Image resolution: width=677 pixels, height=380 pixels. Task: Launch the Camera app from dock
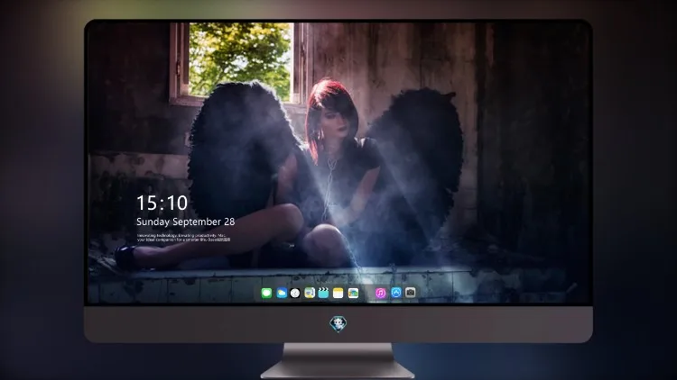(x=410, y=293)
